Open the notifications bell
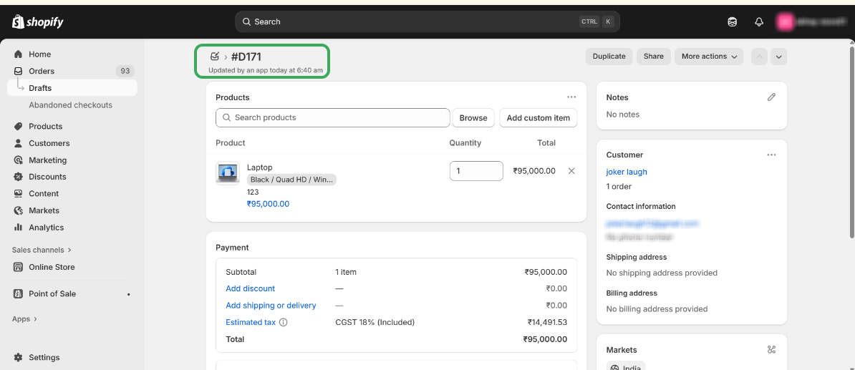The height and width of the screenshot is (370, 855). (759, 22)
